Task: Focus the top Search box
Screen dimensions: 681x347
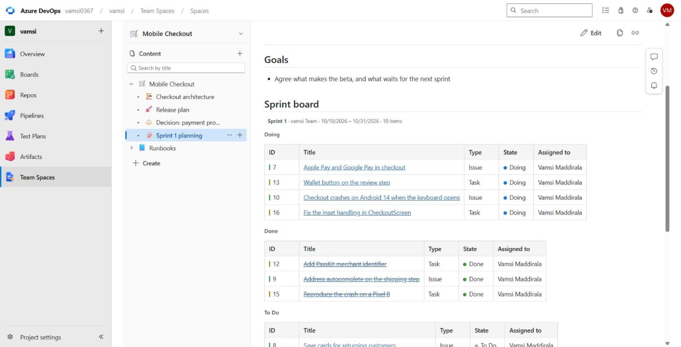Action: 549,10
